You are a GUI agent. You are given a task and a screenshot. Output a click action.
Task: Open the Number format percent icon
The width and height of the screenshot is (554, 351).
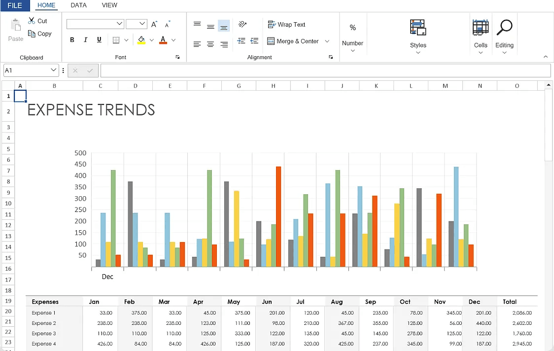tap(352, 28)
